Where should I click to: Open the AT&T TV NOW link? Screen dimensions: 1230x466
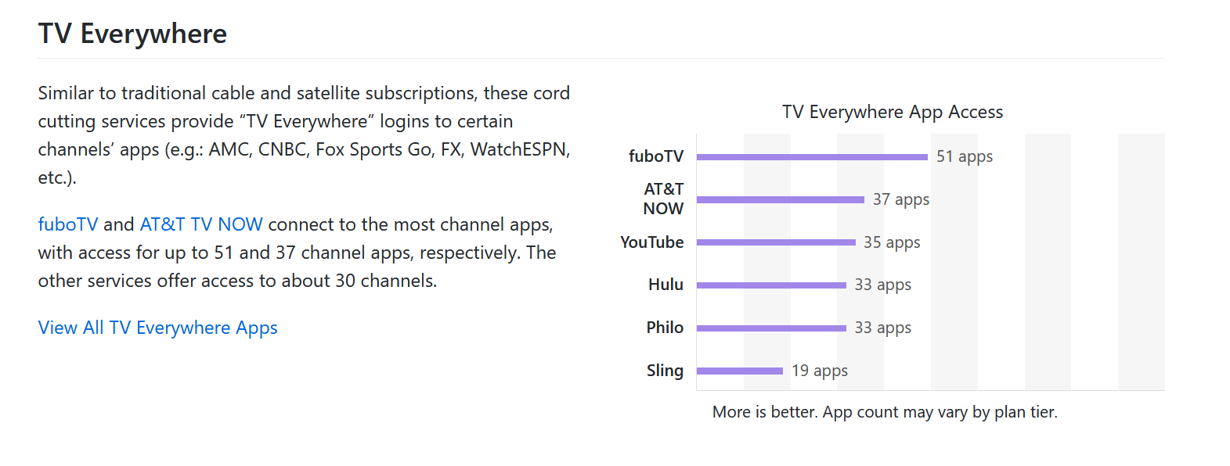tap(201, 225)
